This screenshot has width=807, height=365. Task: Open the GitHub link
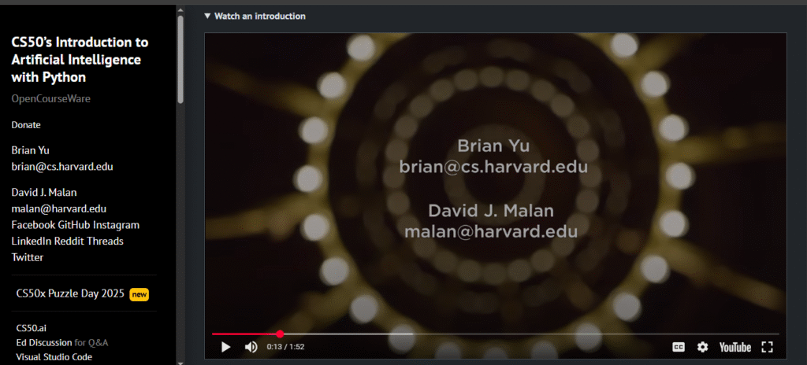[75, 225]
